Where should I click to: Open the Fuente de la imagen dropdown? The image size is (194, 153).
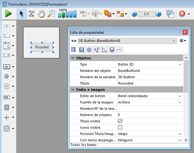[180, 102]
